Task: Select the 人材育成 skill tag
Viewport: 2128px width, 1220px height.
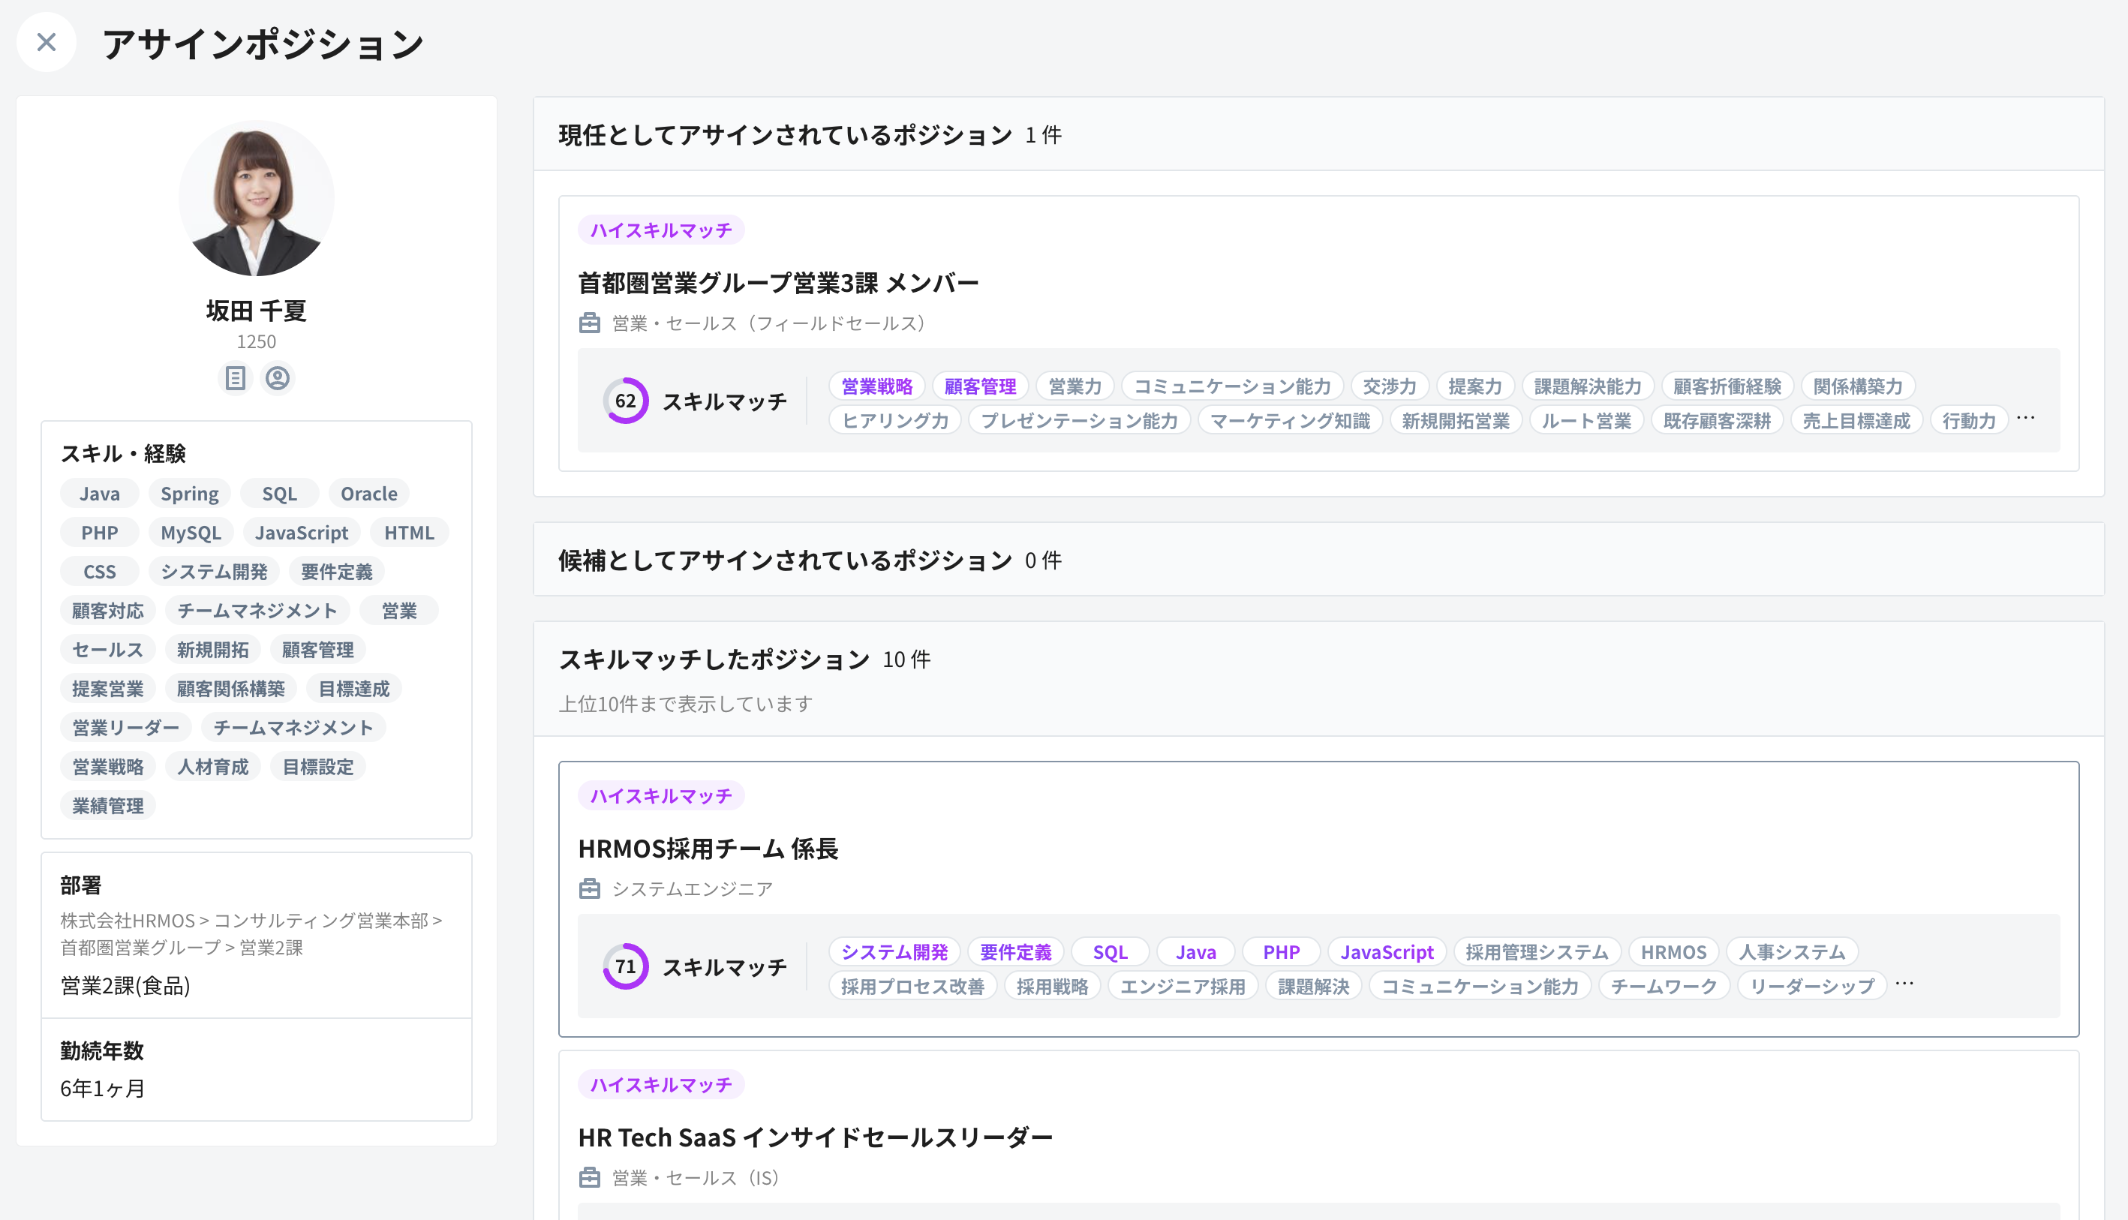Action: click(213, 767)
